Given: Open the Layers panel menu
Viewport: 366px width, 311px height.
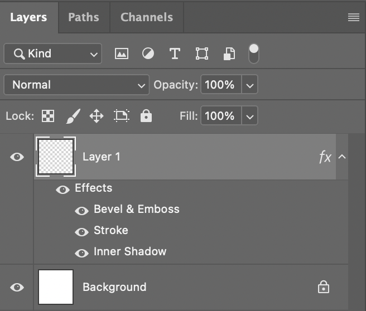Looking at the screenshot, I should click(x=354, y=17).
